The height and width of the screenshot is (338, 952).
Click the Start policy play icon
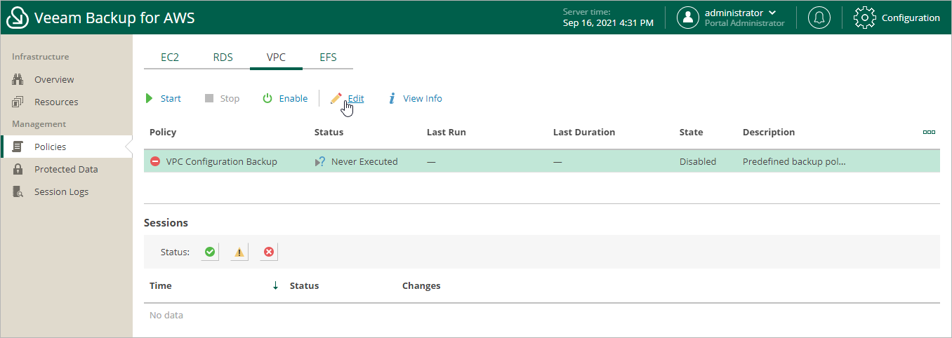pos(150,99)
